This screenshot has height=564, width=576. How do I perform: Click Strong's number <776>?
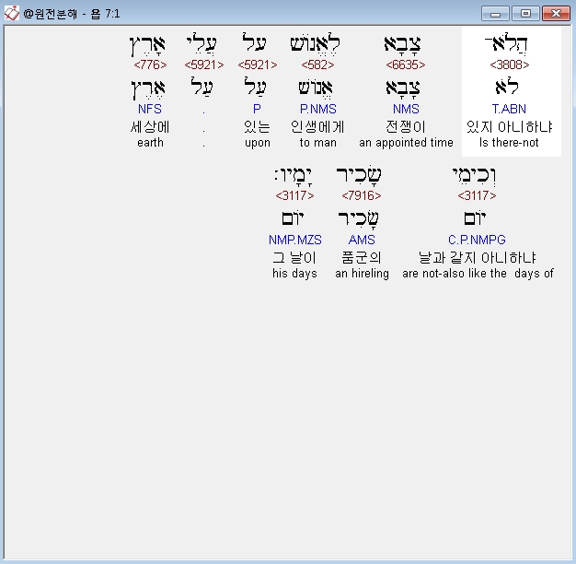(150, 65)
